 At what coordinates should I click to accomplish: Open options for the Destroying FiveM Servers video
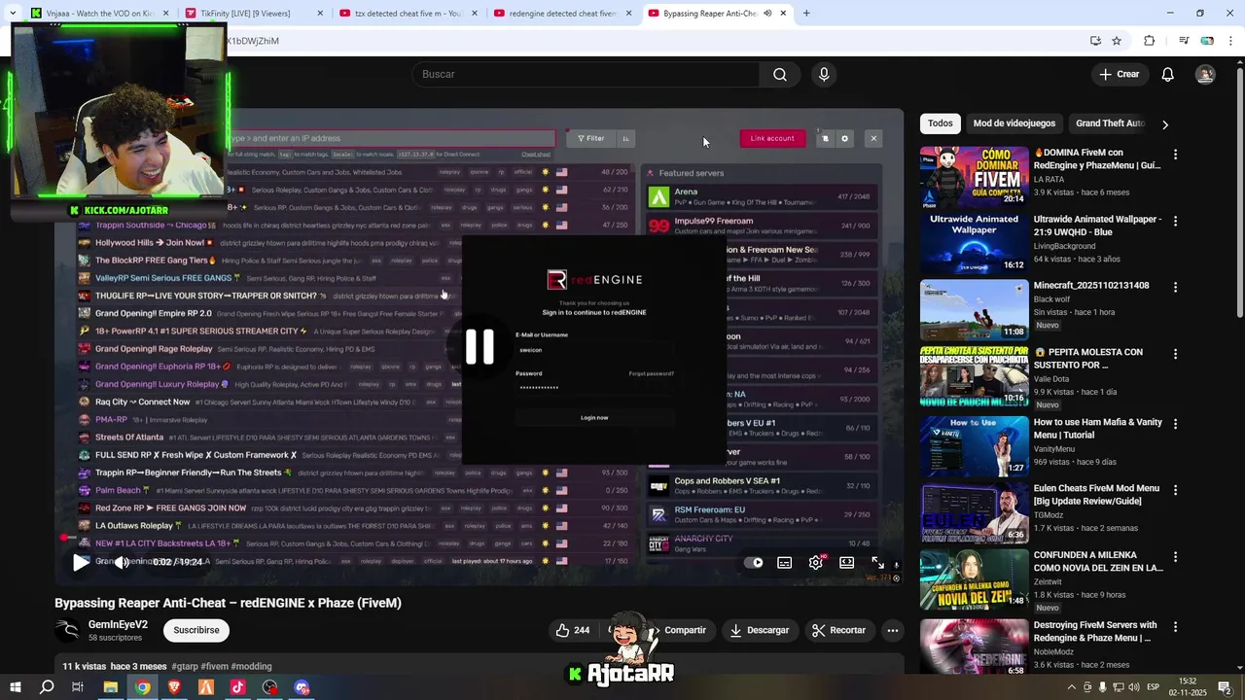[1175, 626]
